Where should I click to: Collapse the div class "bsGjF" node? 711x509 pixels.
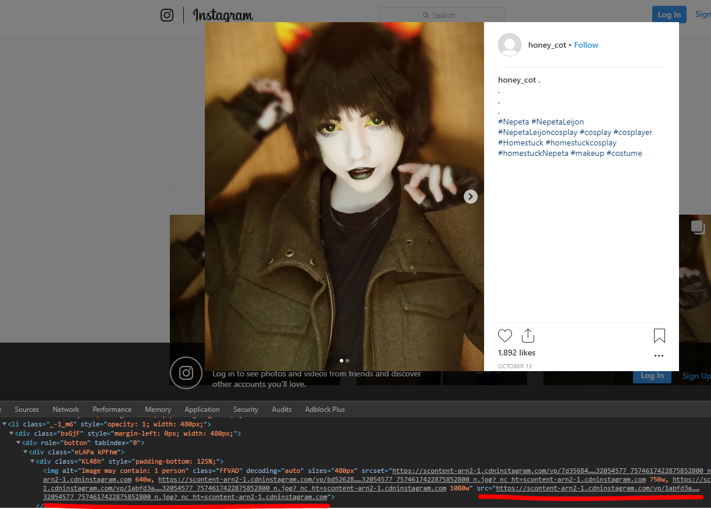pyautogui.click(x=12, y=433)
